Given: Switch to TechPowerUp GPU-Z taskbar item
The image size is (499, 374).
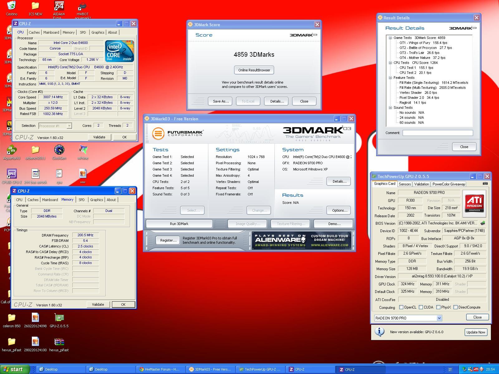Looking at the screenshot, I should point(260,369).
